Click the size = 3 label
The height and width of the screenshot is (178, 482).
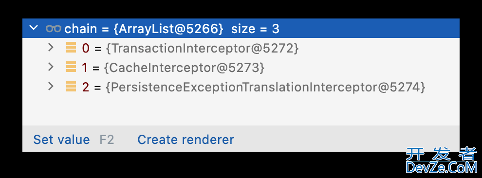[255, 29]
